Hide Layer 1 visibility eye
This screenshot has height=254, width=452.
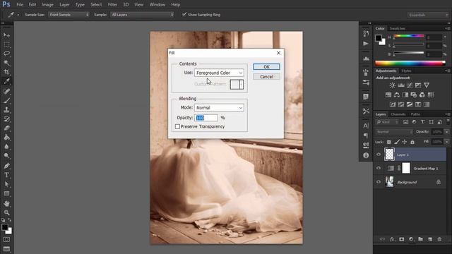coord(379,155)
